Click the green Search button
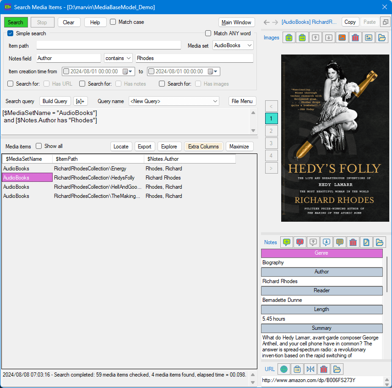The width and height of the screenshot is (392, 388). 16,22
